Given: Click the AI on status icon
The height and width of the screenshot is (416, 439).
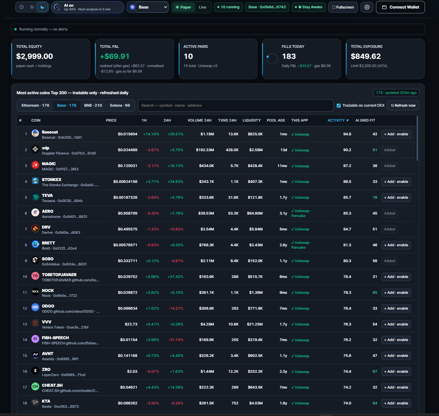Looking at the screenshot, I should click(x=57, y=7).
